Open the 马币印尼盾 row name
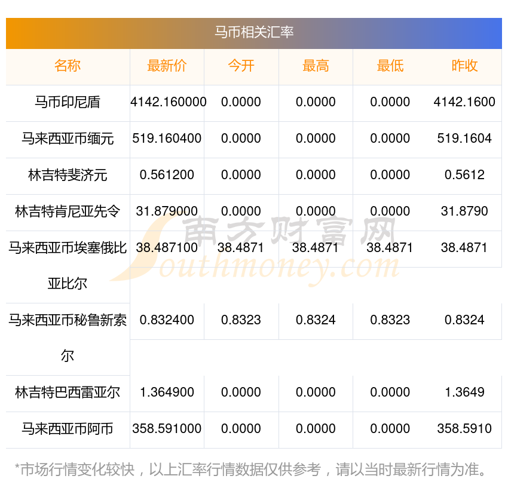 point(68,102)
